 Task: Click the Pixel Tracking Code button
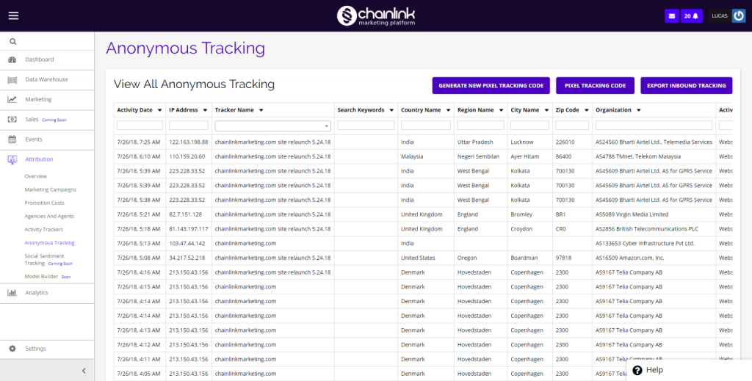click(595, 86)
